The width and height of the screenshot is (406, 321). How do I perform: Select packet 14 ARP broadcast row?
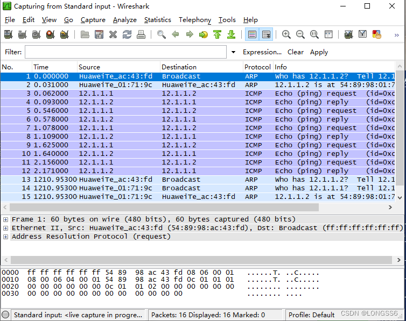pos(198,188)
